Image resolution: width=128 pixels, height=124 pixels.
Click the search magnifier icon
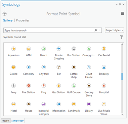[x=96, y=30]
